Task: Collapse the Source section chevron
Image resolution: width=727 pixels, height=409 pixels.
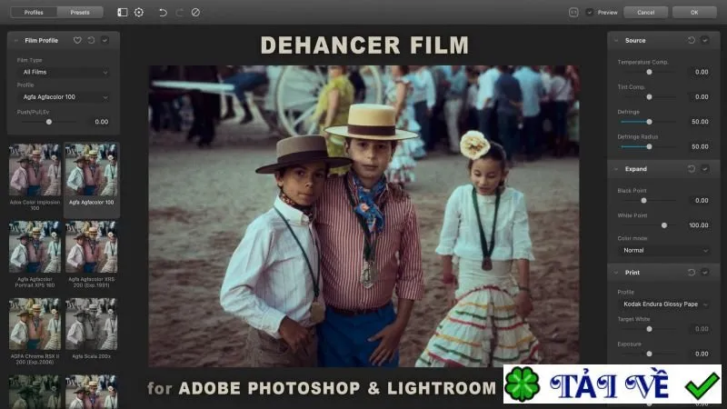Action: (616, 40)
